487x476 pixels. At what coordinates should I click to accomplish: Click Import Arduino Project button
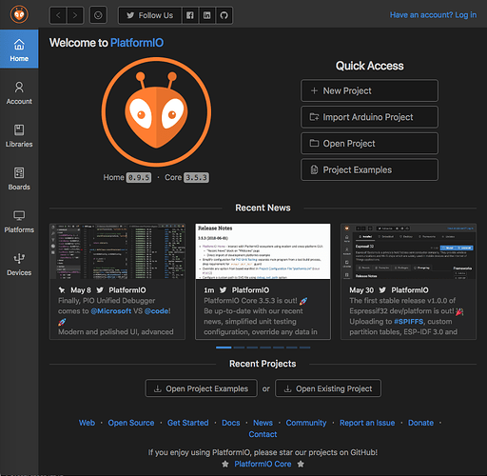pyautogui.click(x=369, y=117)
